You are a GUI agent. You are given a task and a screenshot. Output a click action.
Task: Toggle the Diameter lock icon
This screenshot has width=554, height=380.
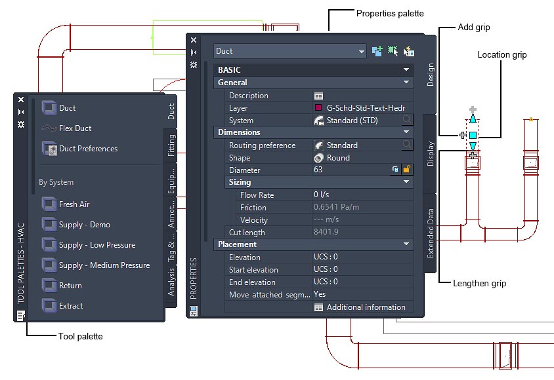pos(407,170)
